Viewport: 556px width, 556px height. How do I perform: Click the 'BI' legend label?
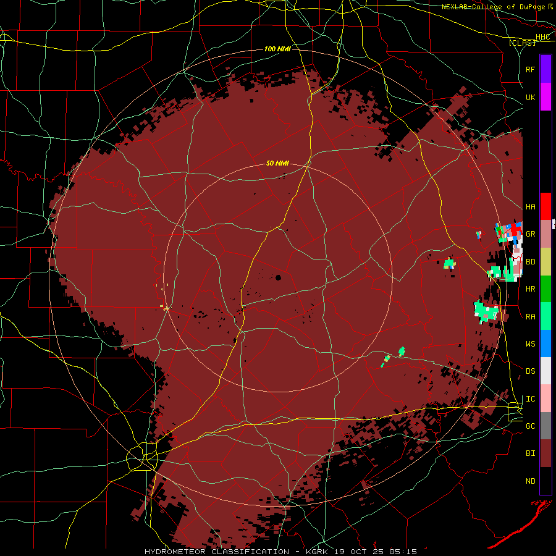tap(530, 453)
